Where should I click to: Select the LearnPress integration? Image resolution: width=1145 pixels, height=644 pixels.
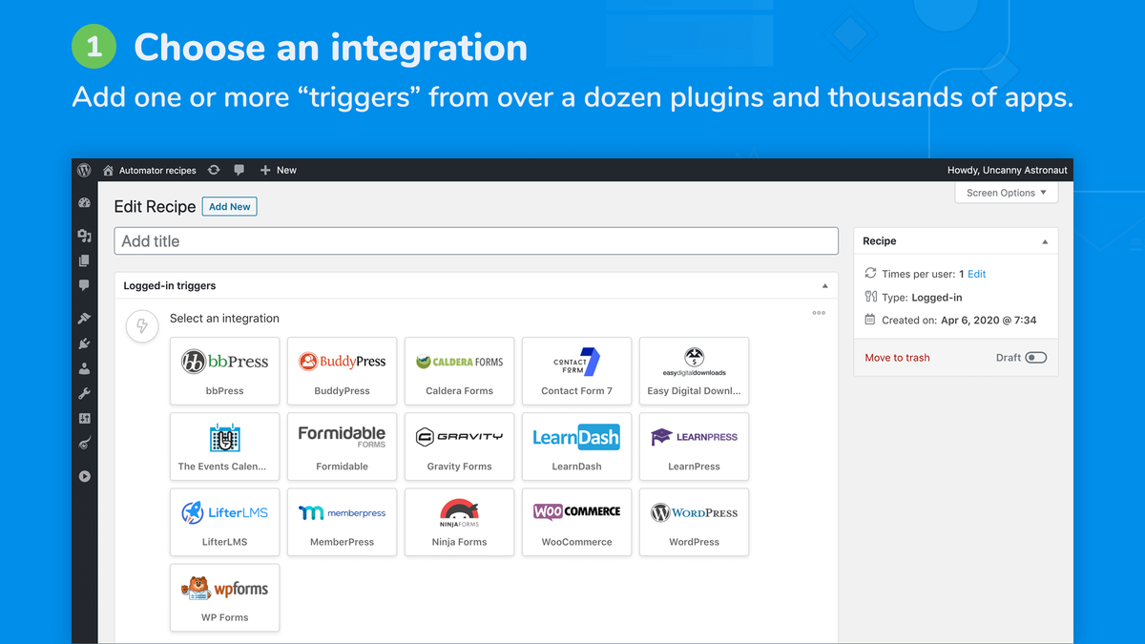point(694,447)
